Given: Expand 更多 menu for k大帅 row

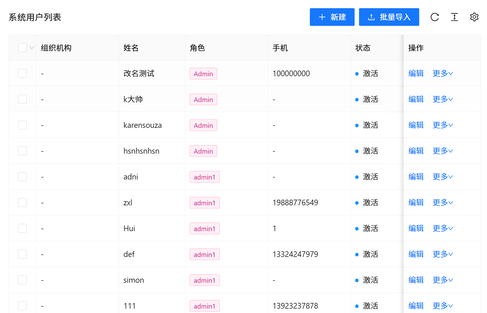Looking at the screenshot, I should click(443, 99).
